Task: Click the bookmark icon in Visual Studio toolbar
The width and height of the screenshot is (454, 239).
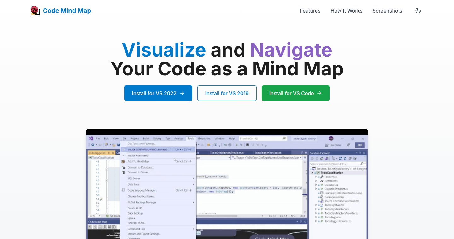Action: (x=247, y=145)
